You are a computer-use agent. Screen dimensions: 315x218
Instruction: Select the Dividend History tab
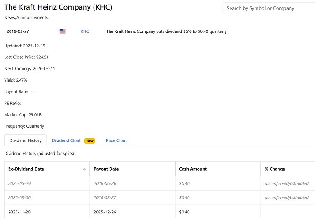coord(26,140)
